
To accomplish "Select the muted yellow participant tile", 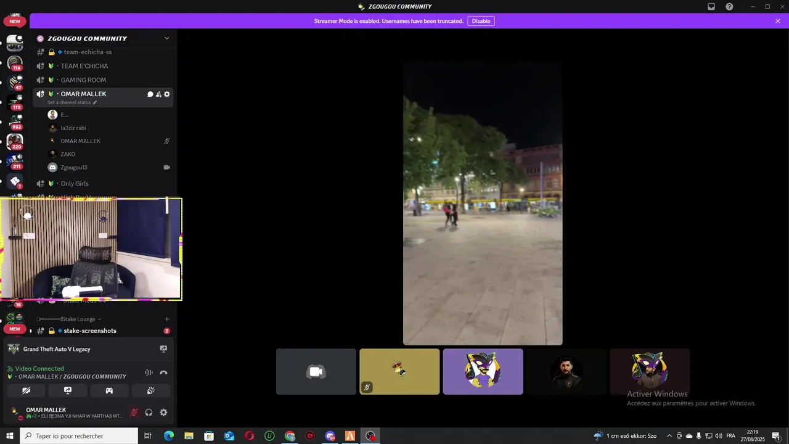I will [x=399, y=372].
